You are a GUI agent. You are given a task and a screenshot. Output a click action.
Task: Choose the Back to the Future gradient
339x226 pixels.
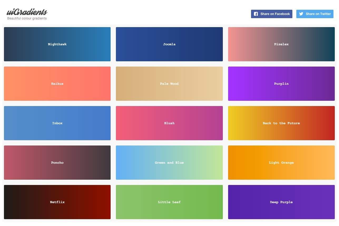(x=281, y=123)
